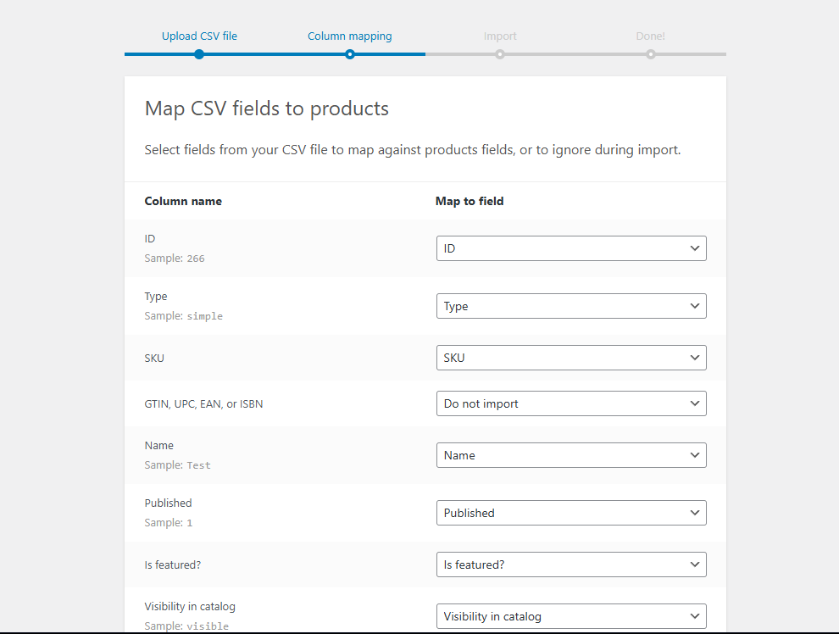Click the 'Map to field' table header
The height and width of the screenshot is (634, 839).
click(x=470, y=201)
